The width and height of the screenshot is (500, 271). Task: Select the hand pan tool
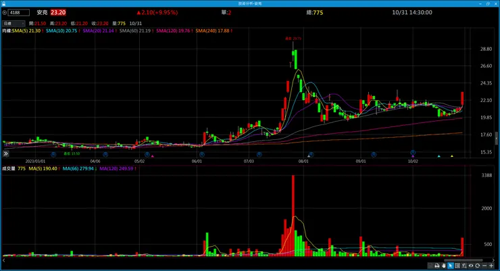point(444,266)
